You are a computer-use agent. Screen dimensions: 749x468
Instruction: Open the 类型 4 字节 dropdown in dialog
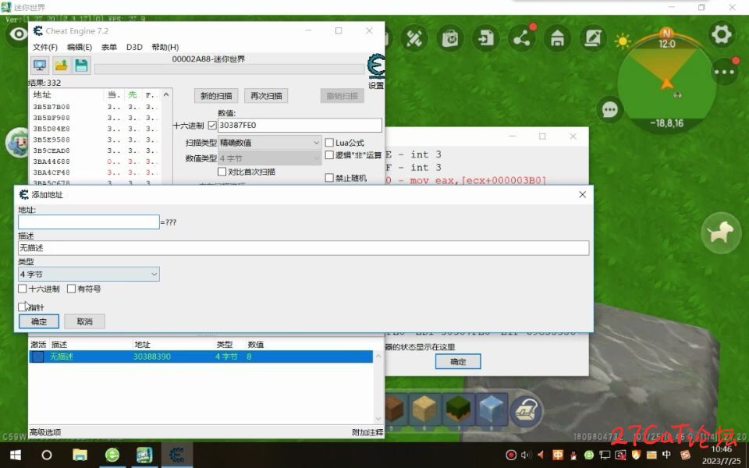tap(89, 274)
